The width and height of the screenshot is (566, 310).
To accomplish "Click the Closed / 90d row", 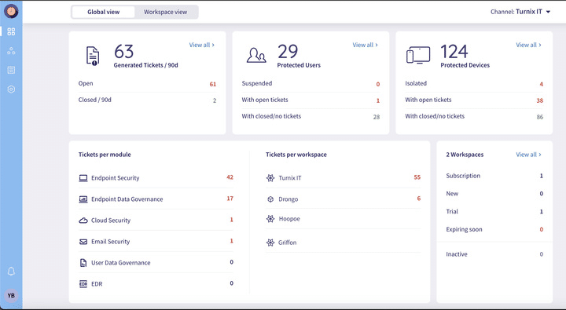I will [x=147, y=100].
